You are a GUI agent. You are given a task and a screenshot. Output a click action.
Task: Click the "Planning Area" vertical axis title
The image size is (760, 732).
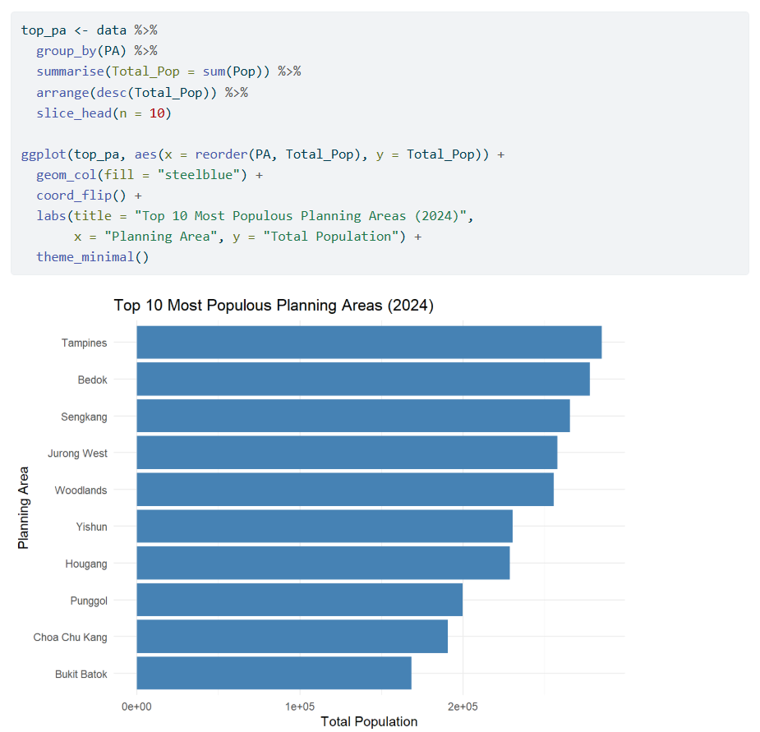pos(24,508)
